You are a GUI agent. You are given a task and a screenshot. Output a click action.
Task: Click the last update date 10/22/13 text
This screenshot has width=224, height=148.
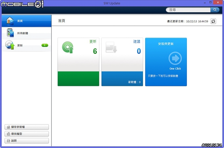pos(188,21)
